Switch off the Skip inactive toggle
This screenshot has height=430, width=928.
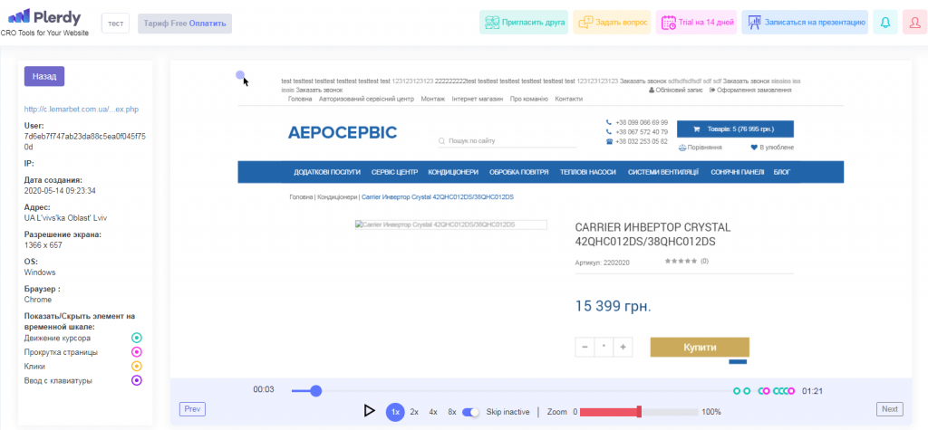[471, 412]
